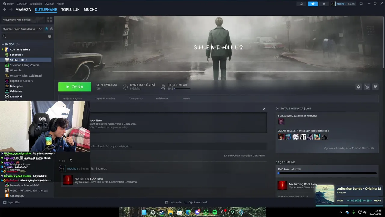The image size is (385, 217).
Task: Expand the Oyunlar, Oyun Müzikleri filter dropdown
Action: (22, 29)
